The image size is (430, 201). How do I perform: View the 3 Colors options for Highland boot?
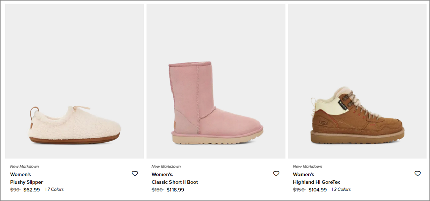tap(342, 189)
